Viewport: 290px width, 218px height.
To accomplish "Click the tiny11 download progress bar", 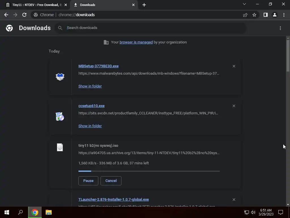I will click(x=149, y=171).
